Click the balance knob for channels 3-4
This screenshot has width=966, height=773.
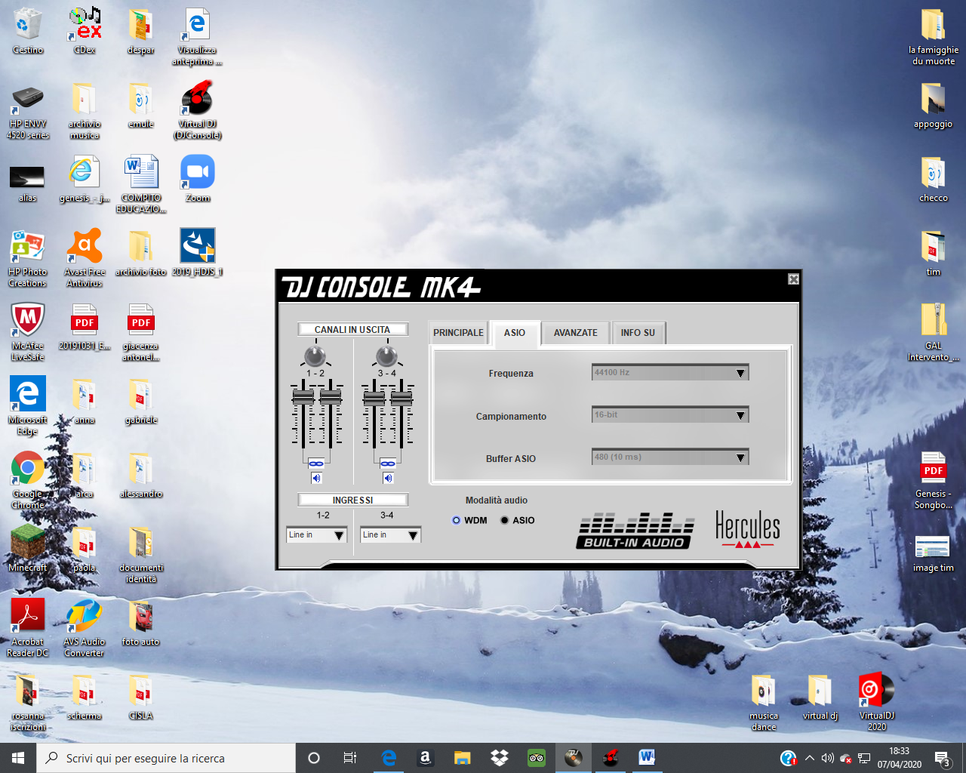point(386,356)
